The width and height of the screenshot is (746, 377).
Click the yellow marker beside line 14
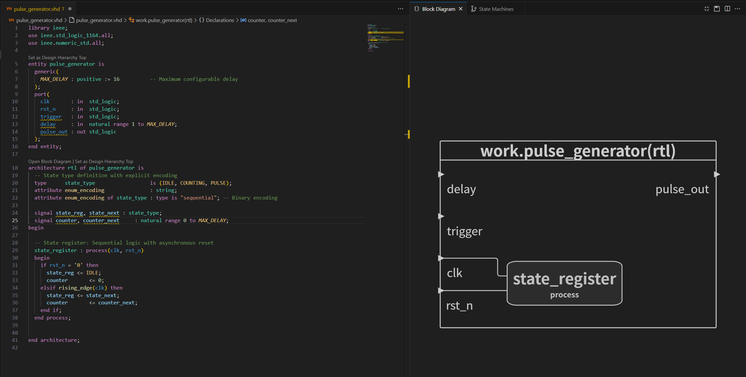[x=408, y=134]
